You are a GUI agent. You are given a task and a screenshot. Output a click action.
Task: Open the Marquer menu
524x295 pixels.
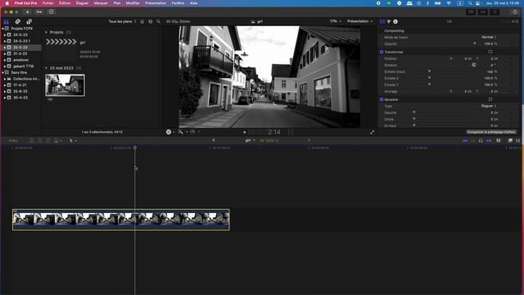click(x=101, y=3)
